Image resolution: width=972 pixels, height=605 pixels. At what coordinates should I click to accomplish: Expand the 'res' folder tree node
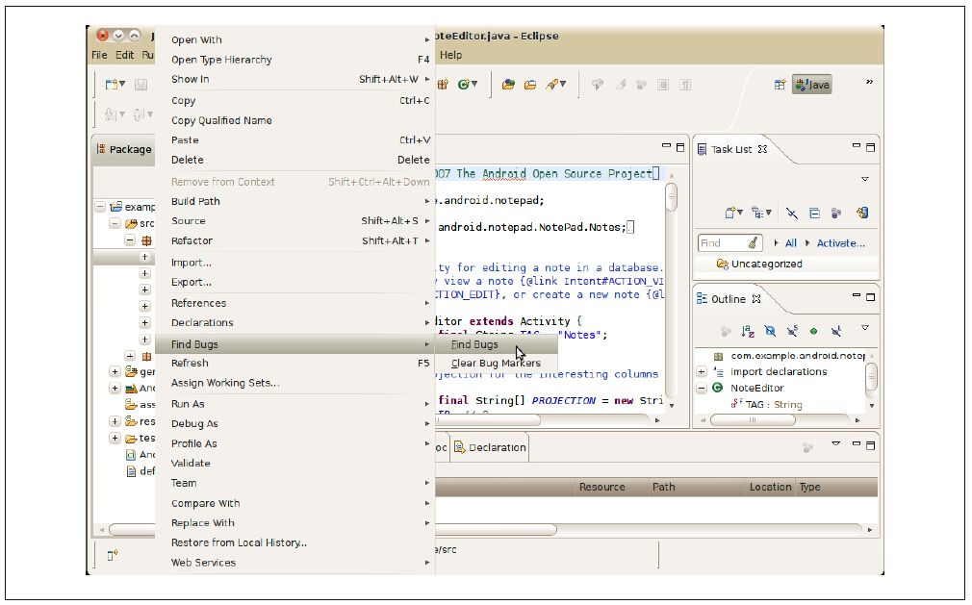(x=115, y=421)
